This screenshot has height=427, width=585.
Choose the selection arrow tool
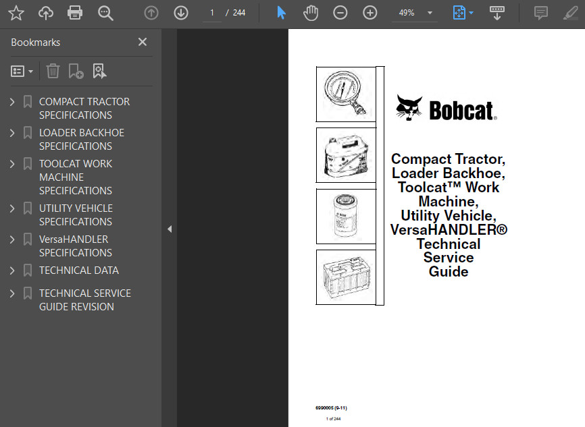[x=281, y=13]
